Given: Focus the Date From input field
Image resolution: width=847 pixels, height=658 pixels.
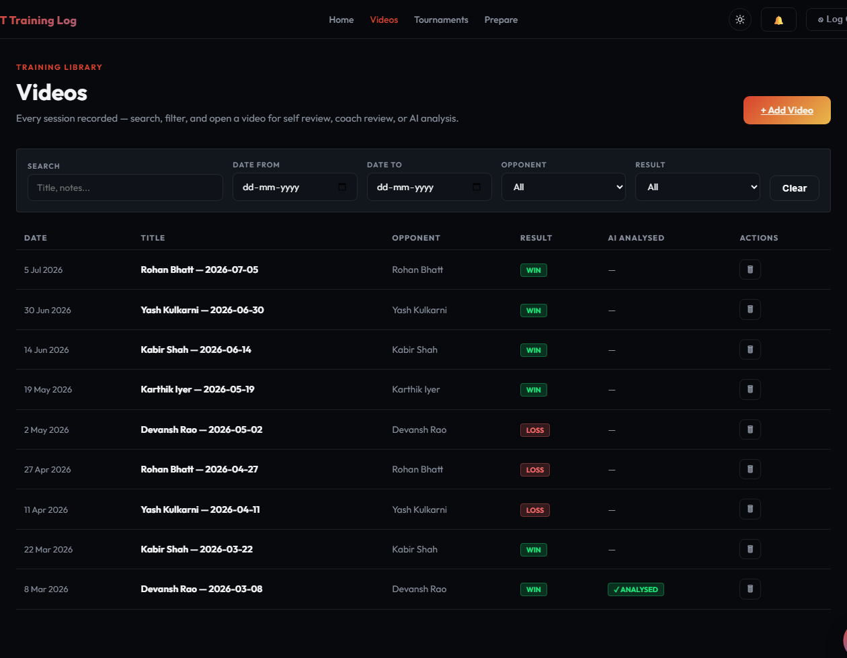Looking at the screenshot, I should (294, 187).
